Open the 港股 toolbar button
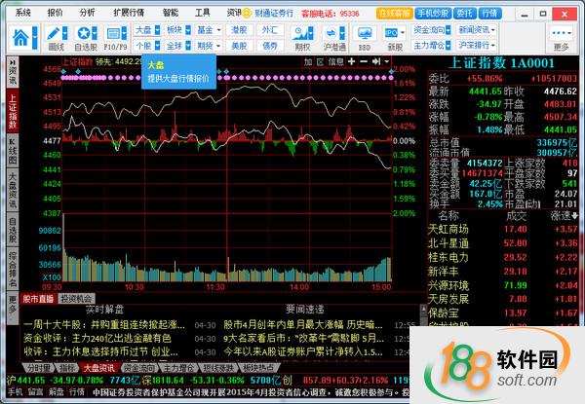 point(239,30)
